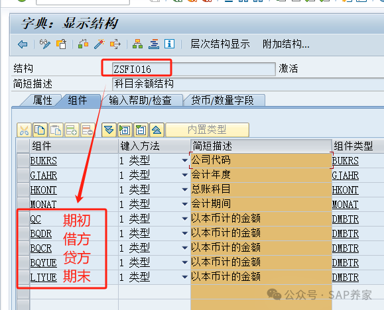Open typing method dropdown for BUKRS row
Image resolution: width=384 pixels, height=310 pixels.
[185, 161]
